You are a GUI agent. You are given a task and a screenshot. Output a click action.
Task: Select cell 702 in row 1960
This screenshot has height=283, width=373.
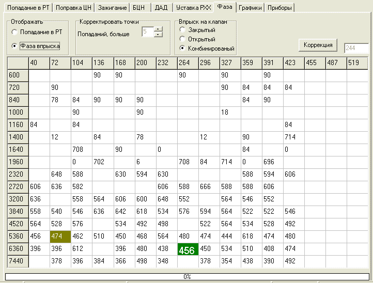tap(103, 162)
